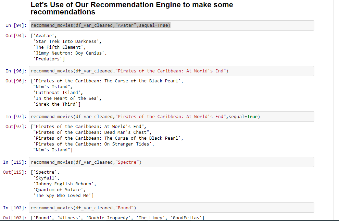Click the Out[97] output prompt

click(16, 127)
